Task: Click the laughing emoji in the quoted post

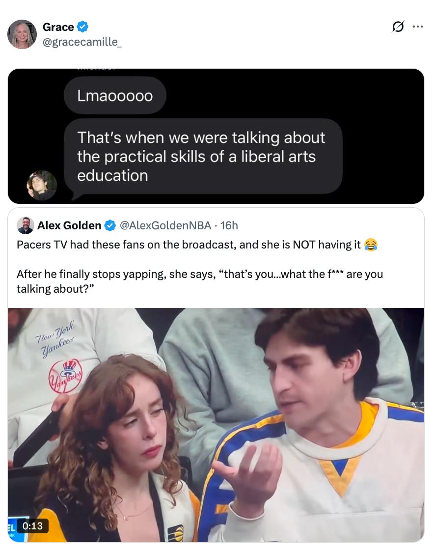Action: tap(371, 245)
